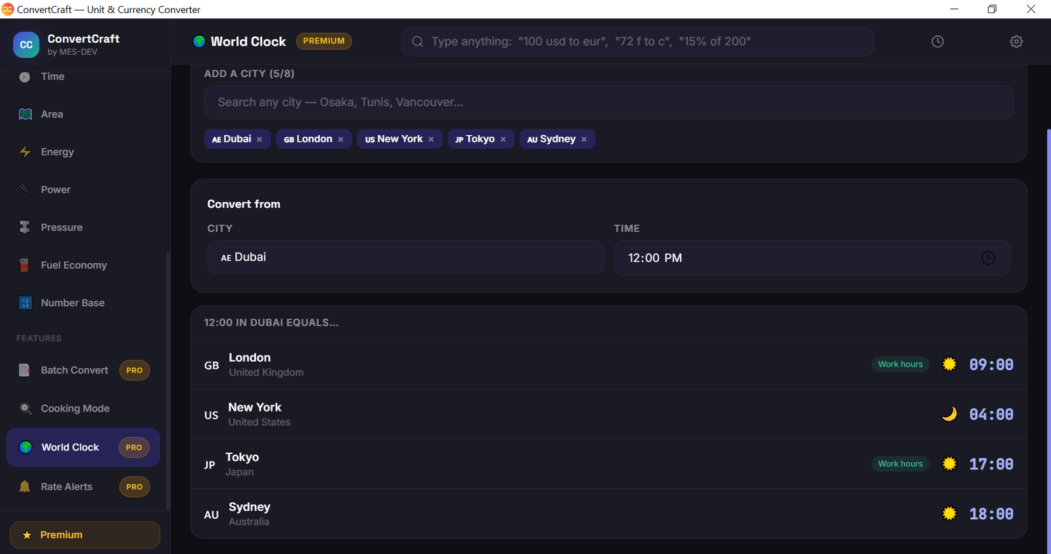Click Tokyo's 17:00 time value
This screenshot has width=1051, height=554.
[x=991, y=465]
